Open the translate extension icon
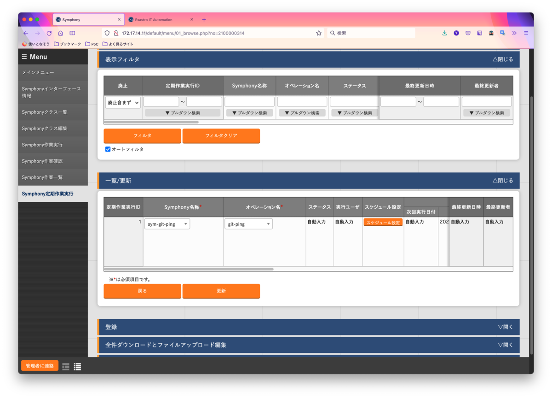The height and width of the screenshot is (398, 552). point(503,33)
